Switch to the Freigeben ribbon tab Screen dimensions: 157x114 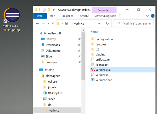tap(68, 16)
